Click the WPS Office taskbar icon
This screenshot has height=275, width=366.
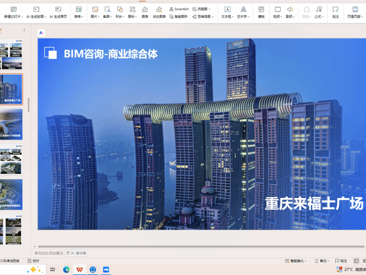point(80,270)
